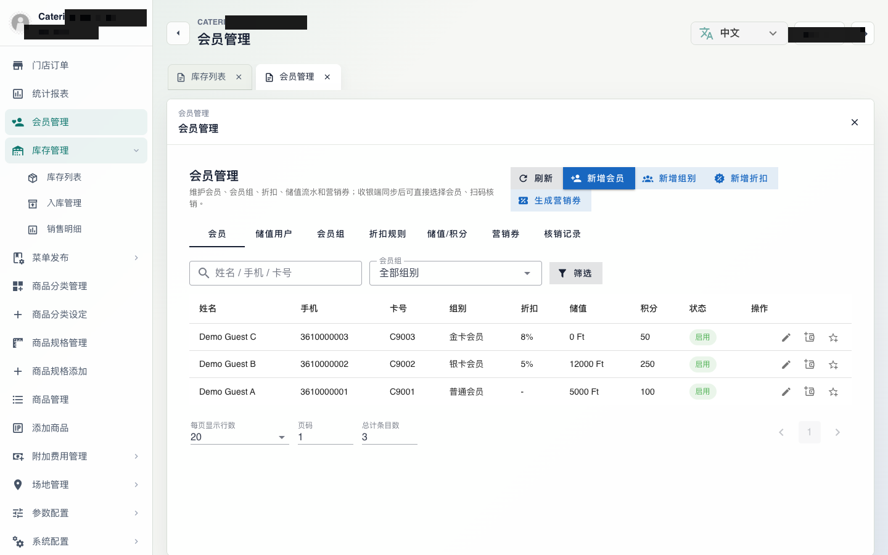Edit Demo Guest A with pencil icon

[786, 392]
